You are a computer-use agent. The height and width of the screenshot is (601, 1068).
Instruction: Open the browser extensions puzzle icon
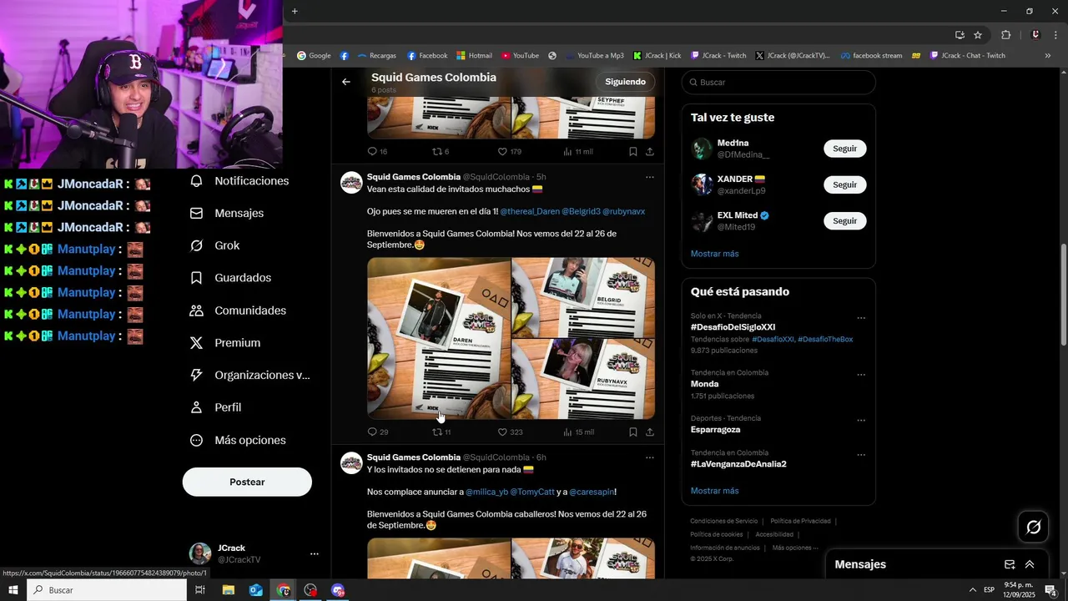coord(1005,35)
